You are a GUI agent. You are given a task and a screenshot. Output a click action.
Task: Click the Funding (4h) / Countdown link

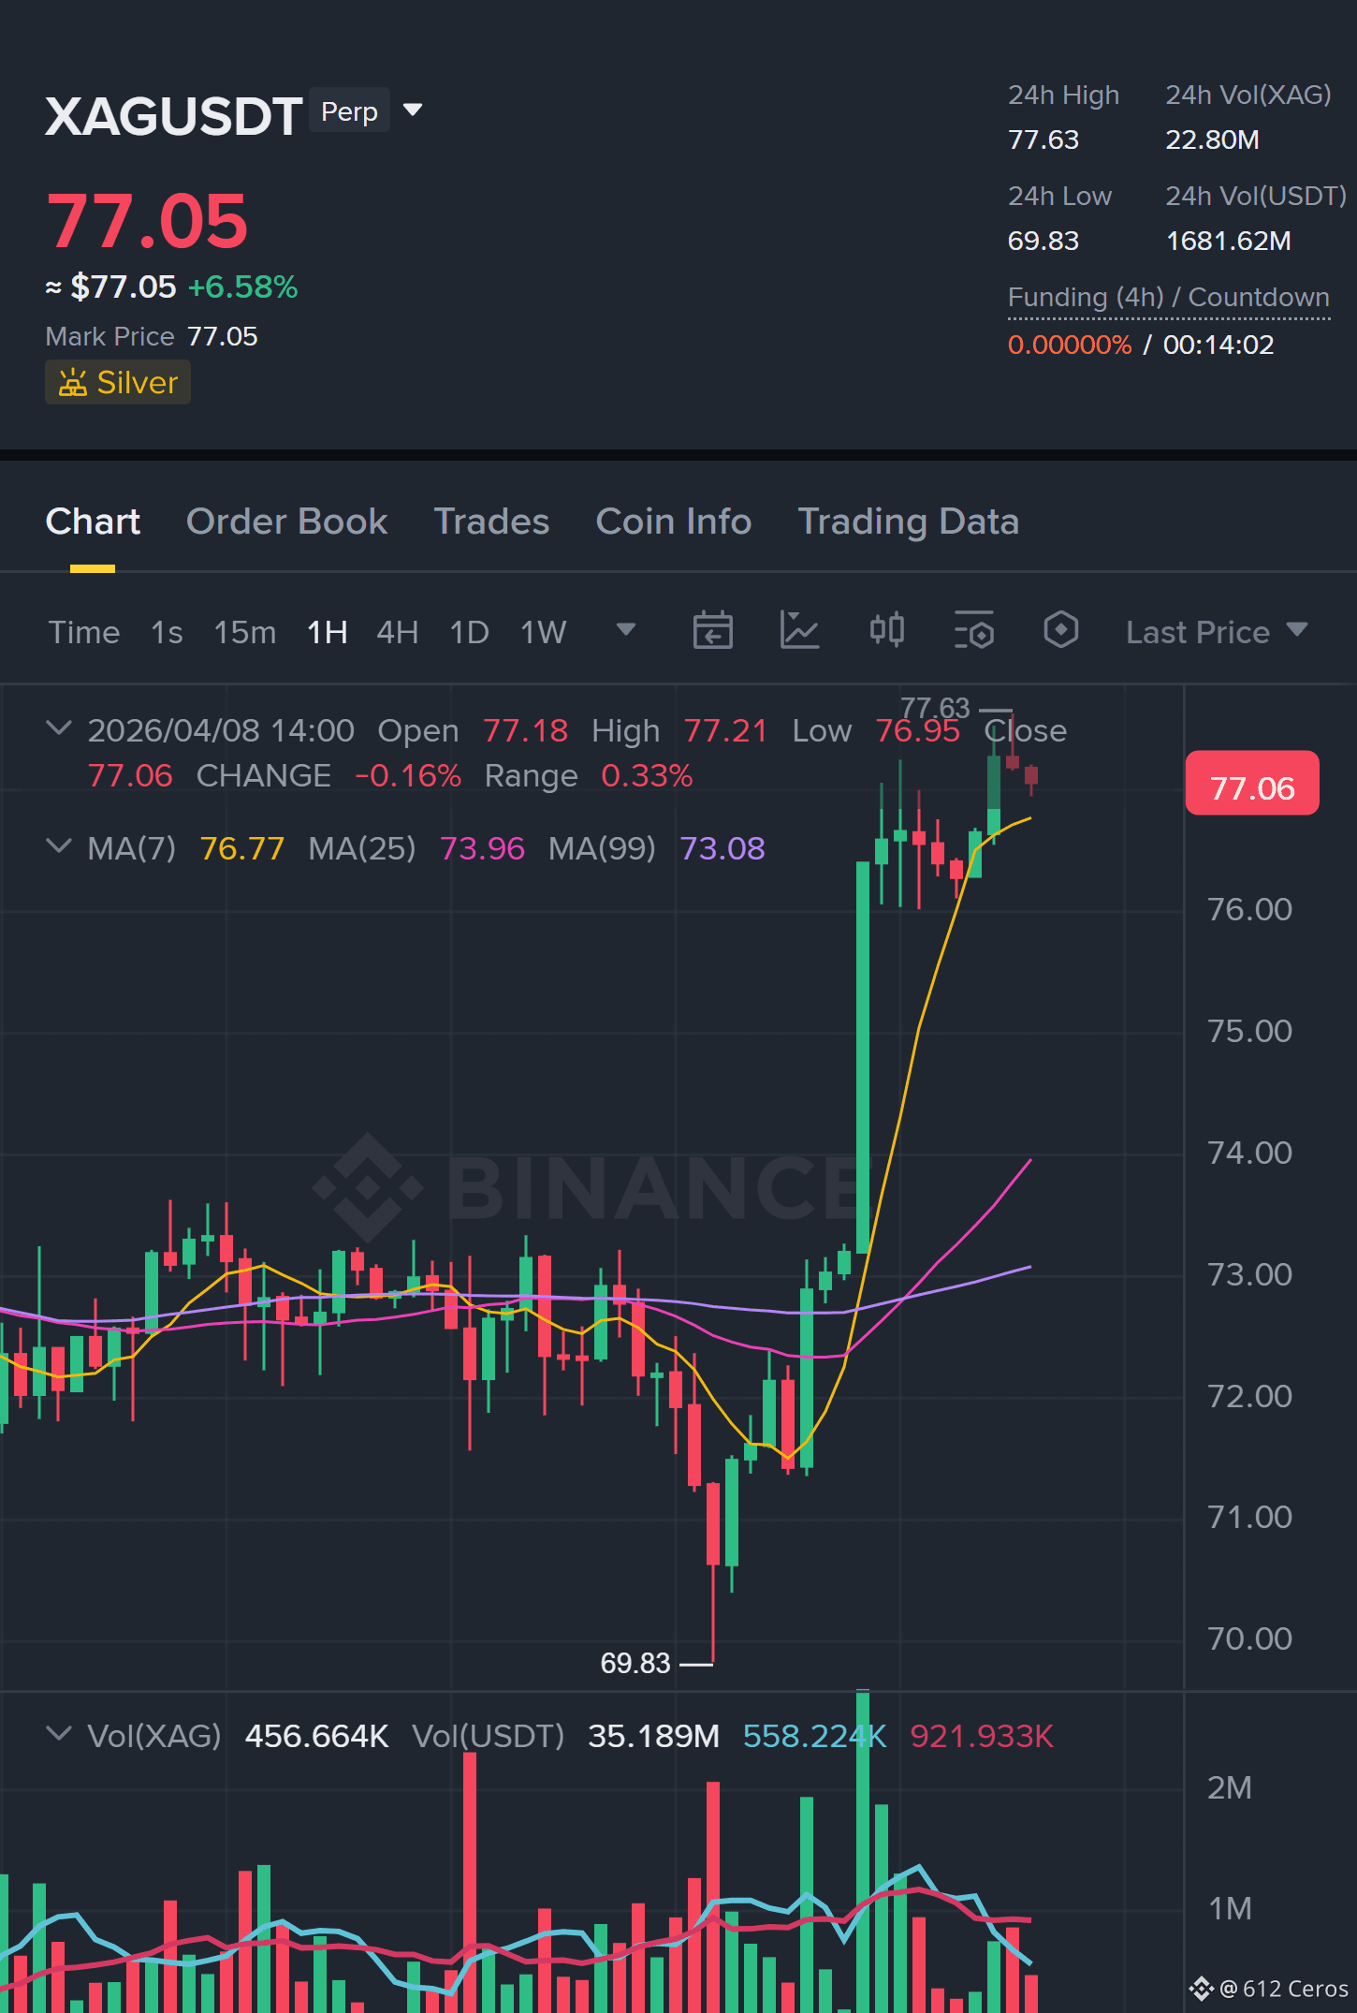(1168, 298)
